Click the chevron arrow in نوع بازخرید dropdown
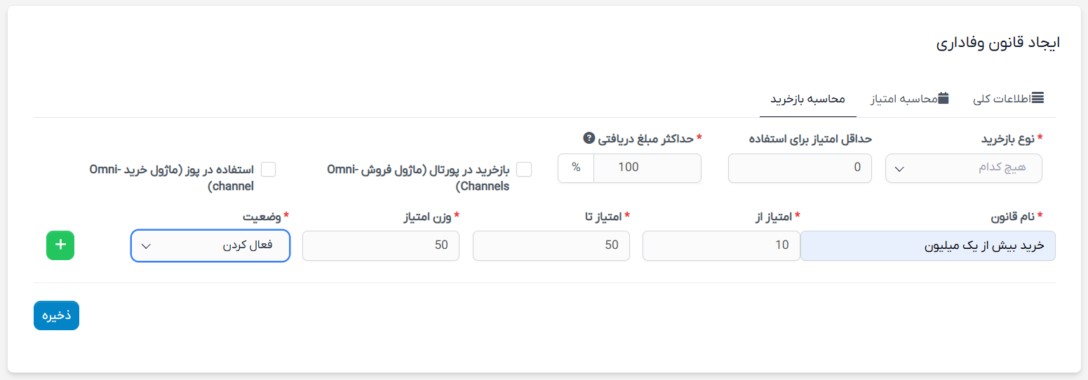The width and height of the screenshot is (1088, 380). pyautogui.click(x=901, y=169)
